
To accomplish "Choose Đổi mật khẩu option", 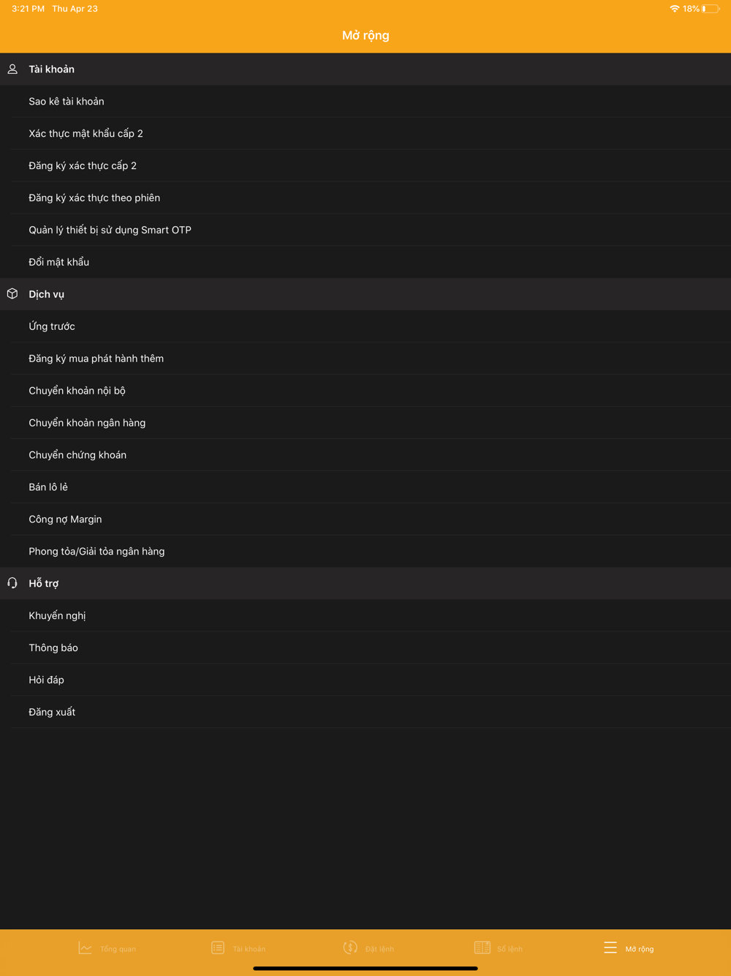I will (59, 262).
